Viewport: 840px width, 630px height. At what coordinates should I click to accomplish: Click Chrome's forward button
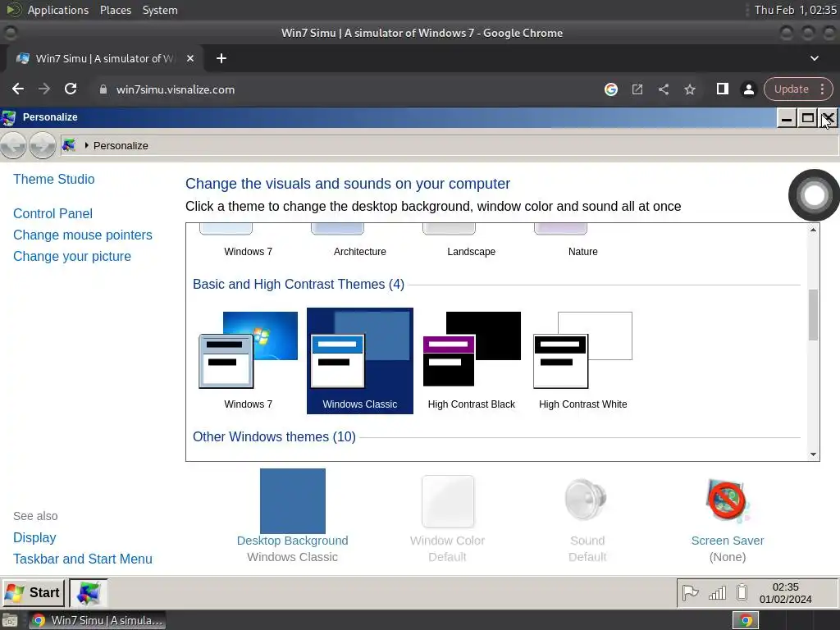[x=44, y=89]
